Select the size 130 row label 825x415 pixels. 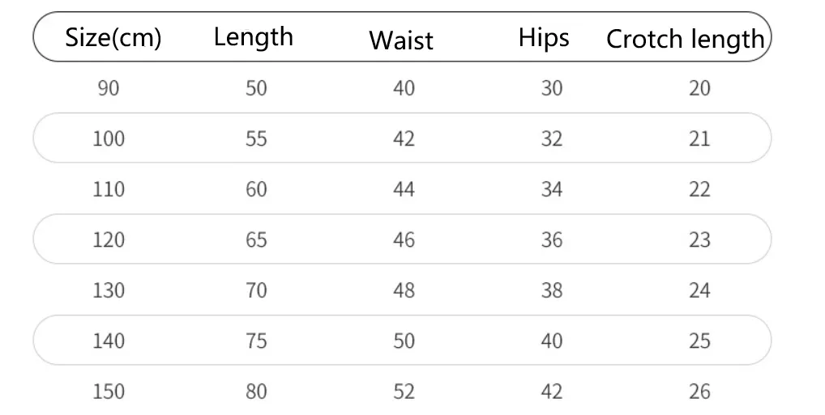tap(109, 290)
